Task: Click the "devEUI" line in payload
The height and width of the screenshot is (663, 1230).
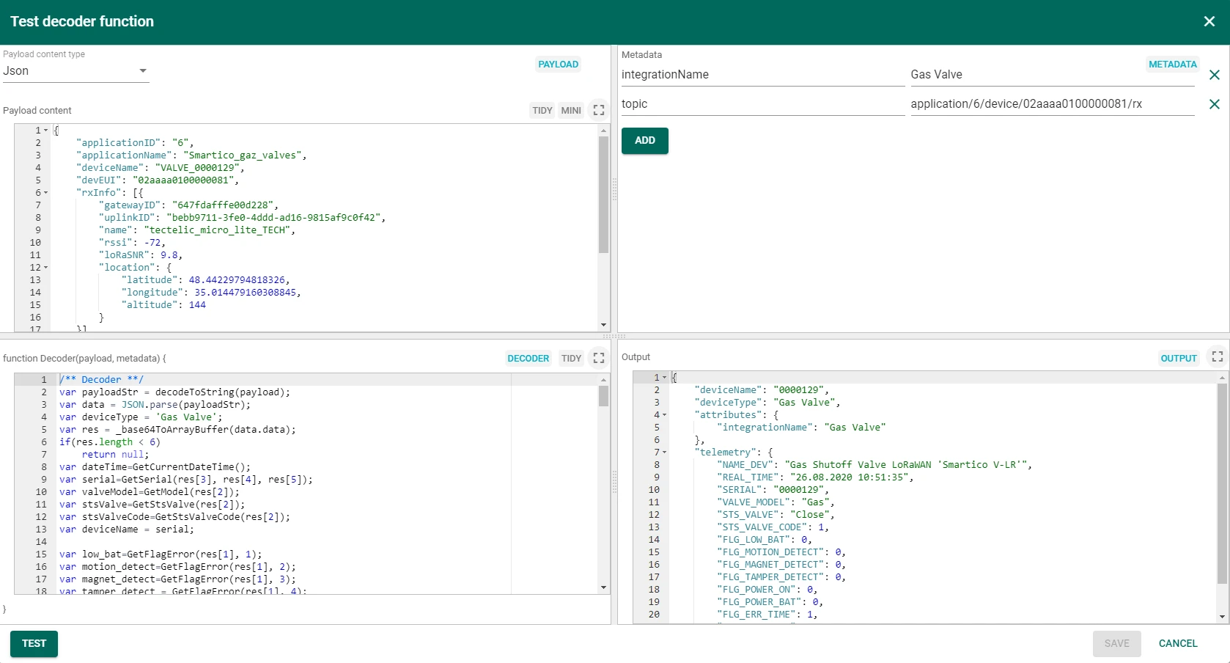Action: [158, 180]
